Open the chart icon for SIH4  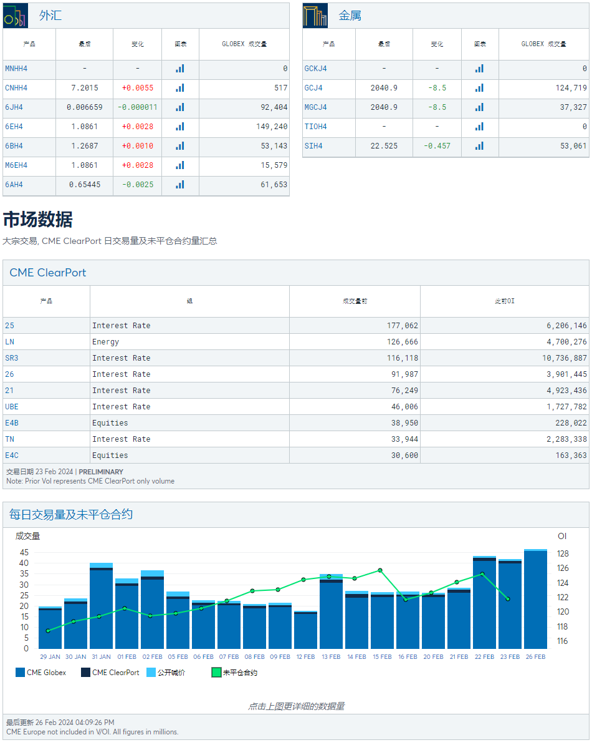pyautogui.click(x=480, y=146)
